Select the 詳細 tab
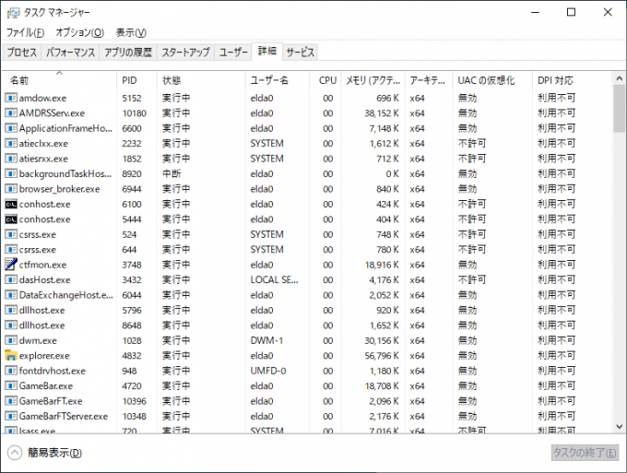Image resolution: width=627 pixels, height=473 pixels. coord(267,52)
